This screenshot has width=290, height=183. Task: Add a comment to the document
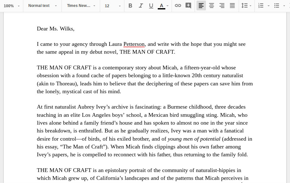tap(188, 5)
